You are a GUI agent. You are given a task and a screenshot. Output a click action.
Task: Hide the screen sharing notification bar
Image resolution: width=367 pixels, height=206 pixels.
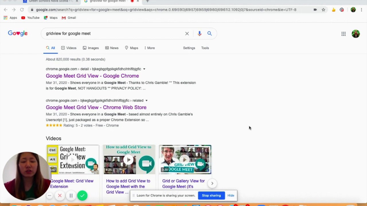[x=231, y=195]
